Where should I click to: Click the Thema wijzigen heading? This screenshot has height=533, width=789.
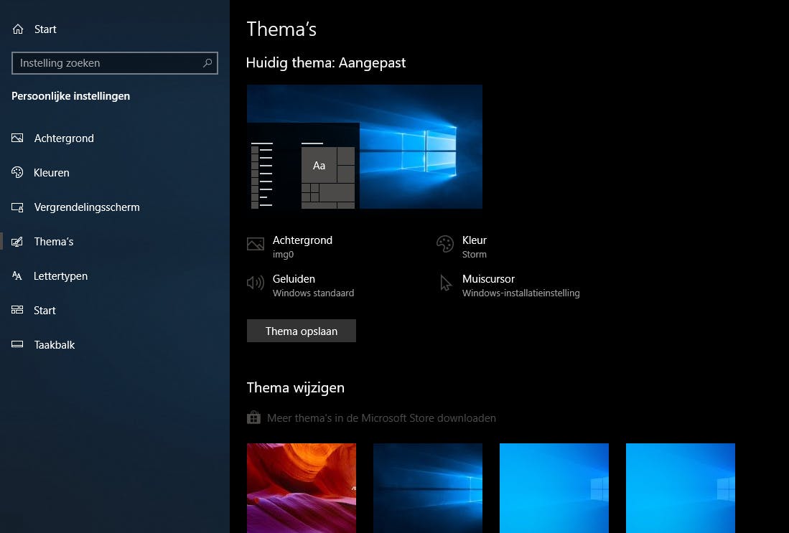[295, 387]
